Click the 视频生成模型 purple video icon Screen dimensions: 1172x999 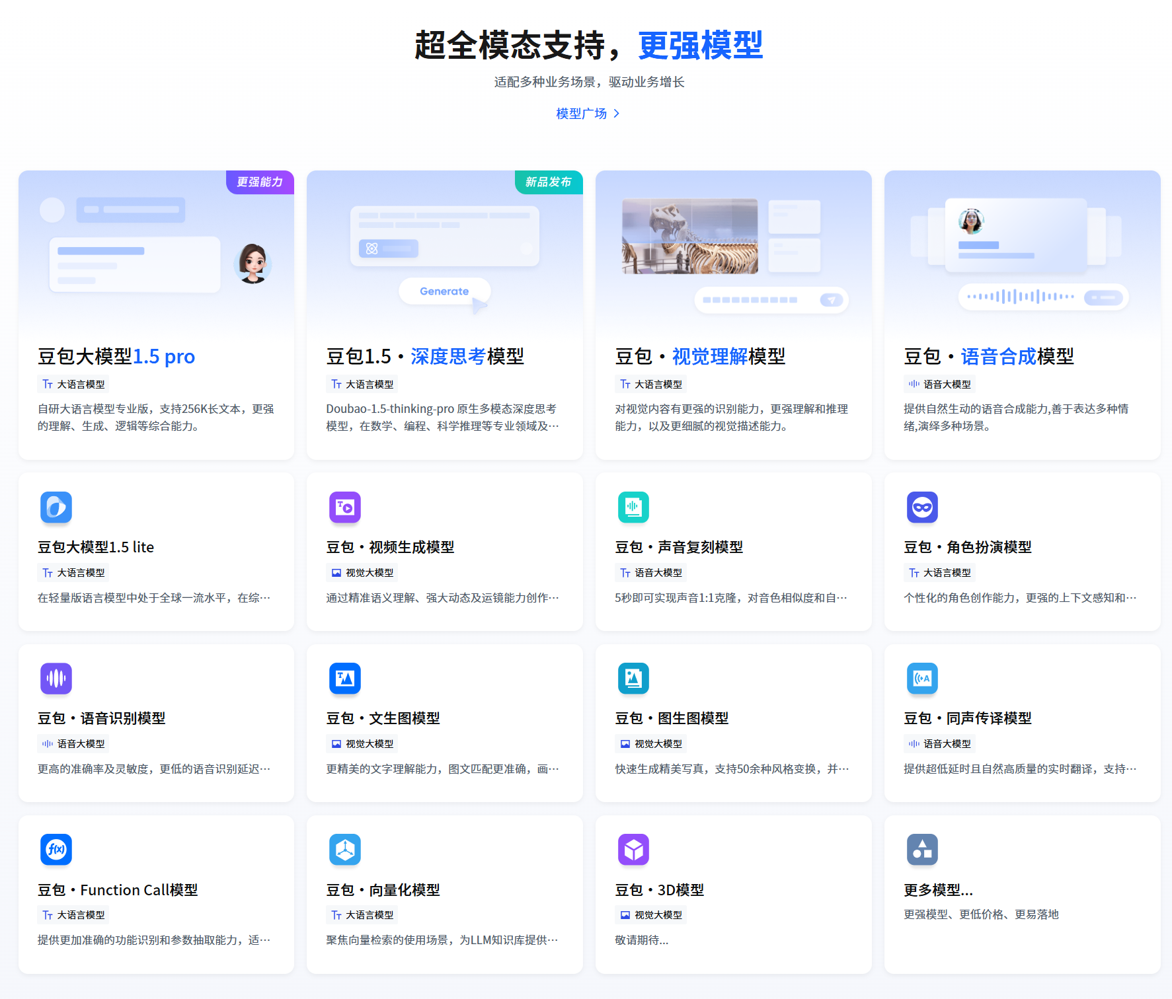click(x=345, y=507)
